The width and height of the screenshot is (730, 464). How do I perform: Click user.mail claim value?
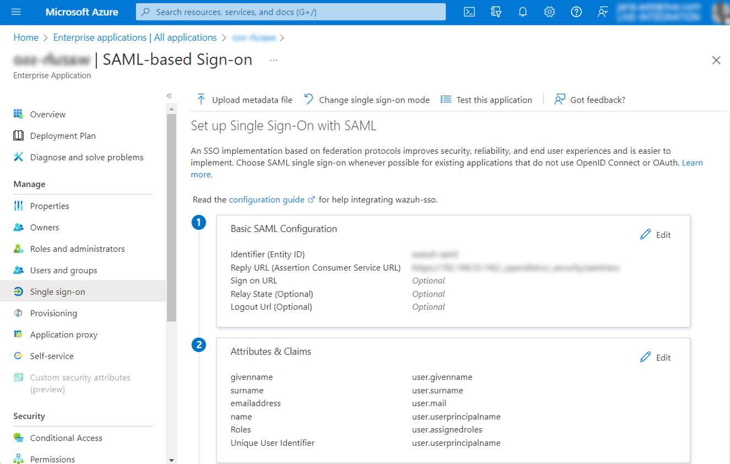point(429,403)
